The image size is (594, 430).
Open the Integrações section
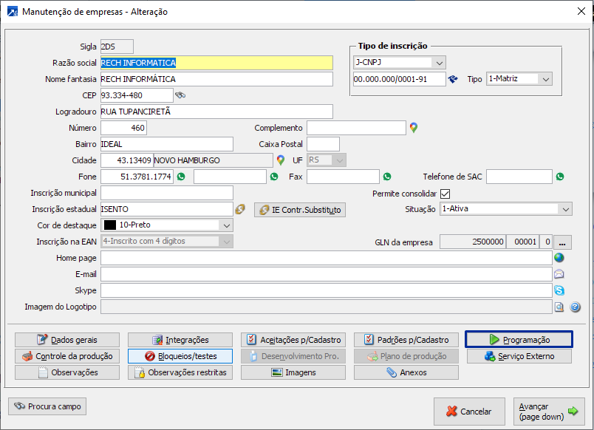180,340
